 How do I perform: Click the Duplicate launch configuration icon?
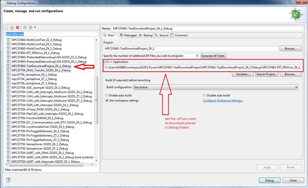point(12,27)
